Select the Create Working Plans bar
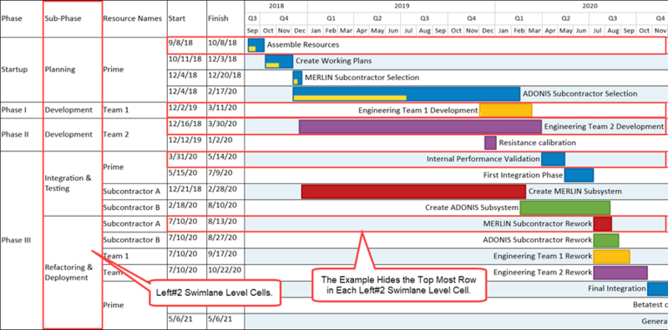The height and width of the screenshot is (330, 668). pos(279,61)
